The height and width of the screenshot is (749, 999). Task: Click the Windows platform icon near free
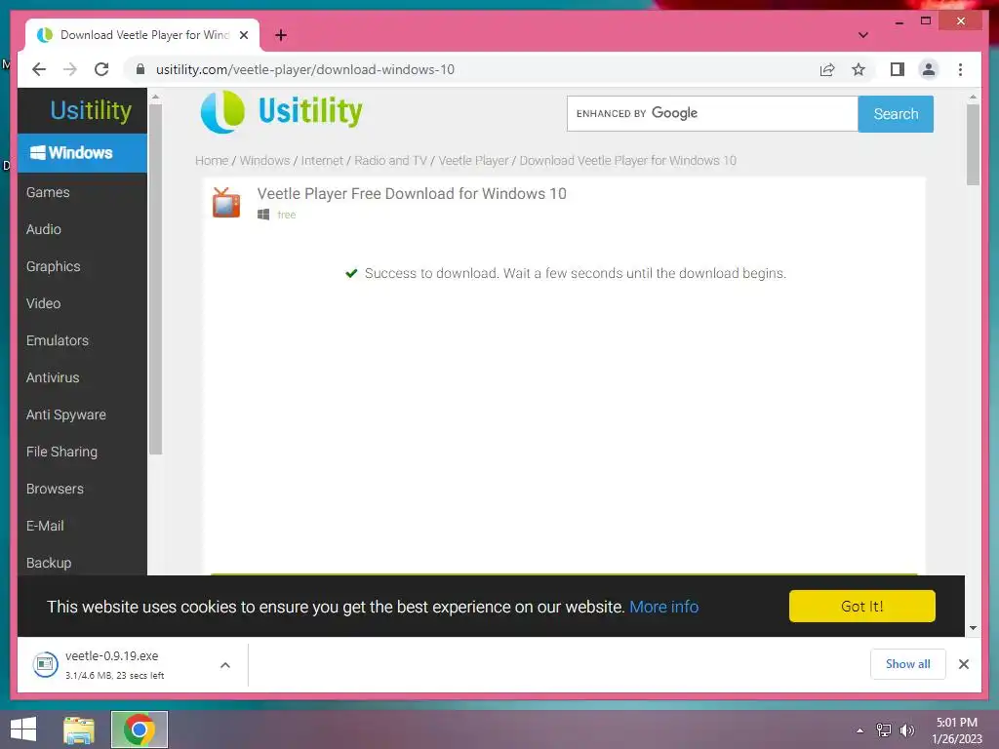[x=263, y=215]
